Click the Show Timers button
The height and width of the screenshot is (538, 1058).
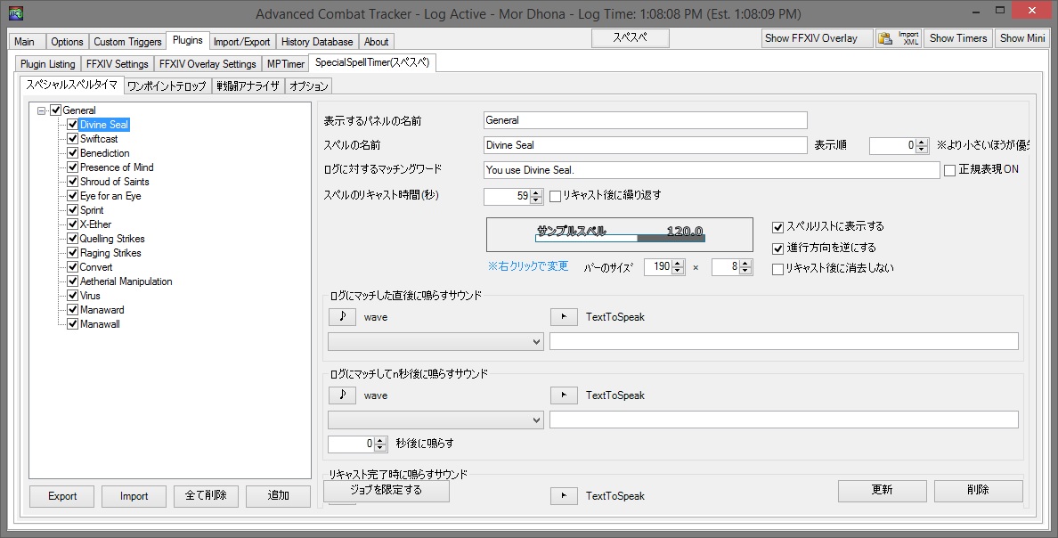pyautogui.click(x=957, y=38)
